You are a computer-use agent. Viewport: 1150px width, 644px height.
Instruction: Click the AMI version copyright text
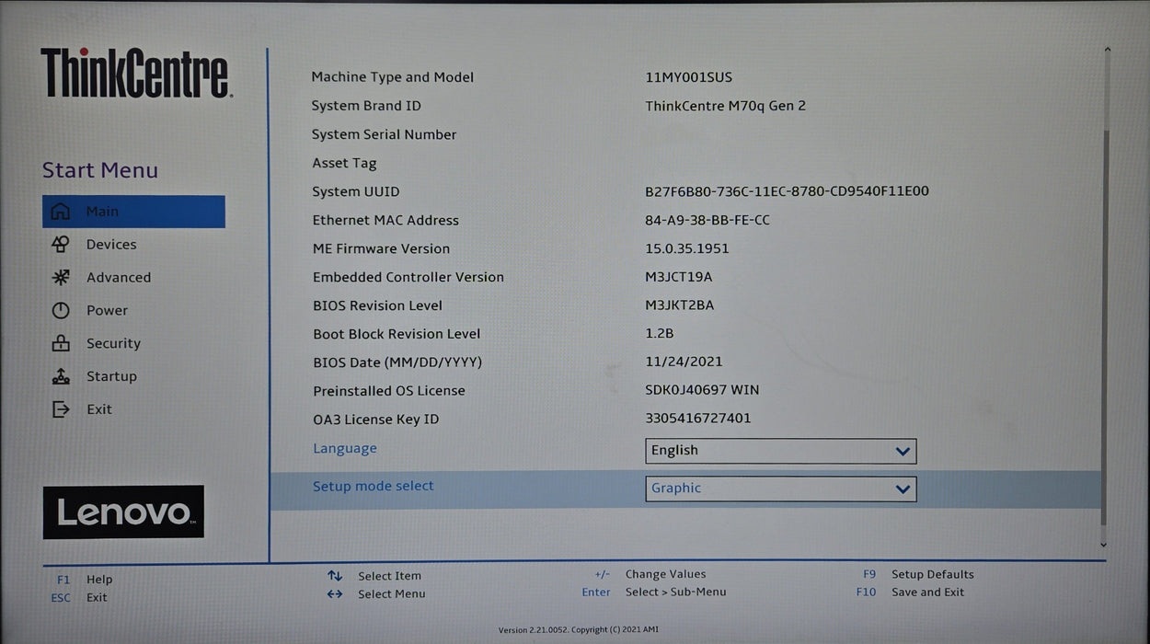578,630
